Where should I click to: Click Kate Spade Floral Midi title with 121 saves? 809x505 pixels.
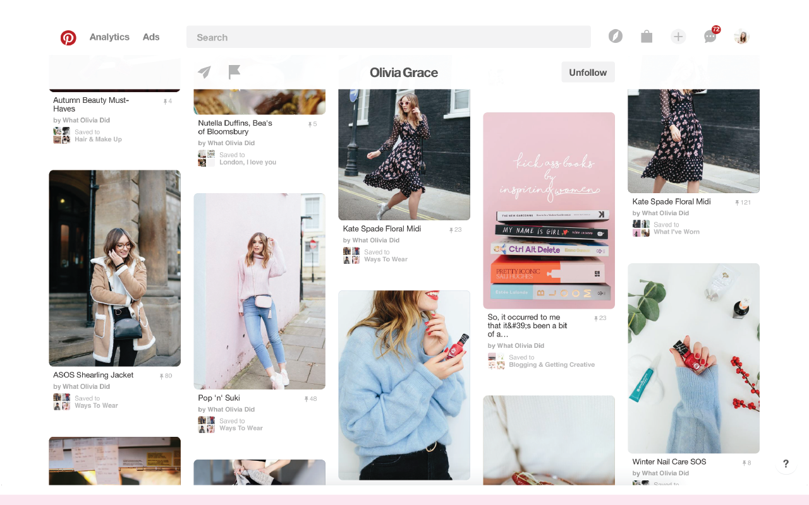[x=671, y=202]
